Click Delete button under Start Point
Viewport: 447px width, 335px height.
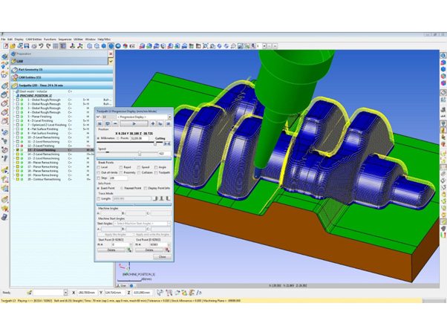[x=111, y=250]
